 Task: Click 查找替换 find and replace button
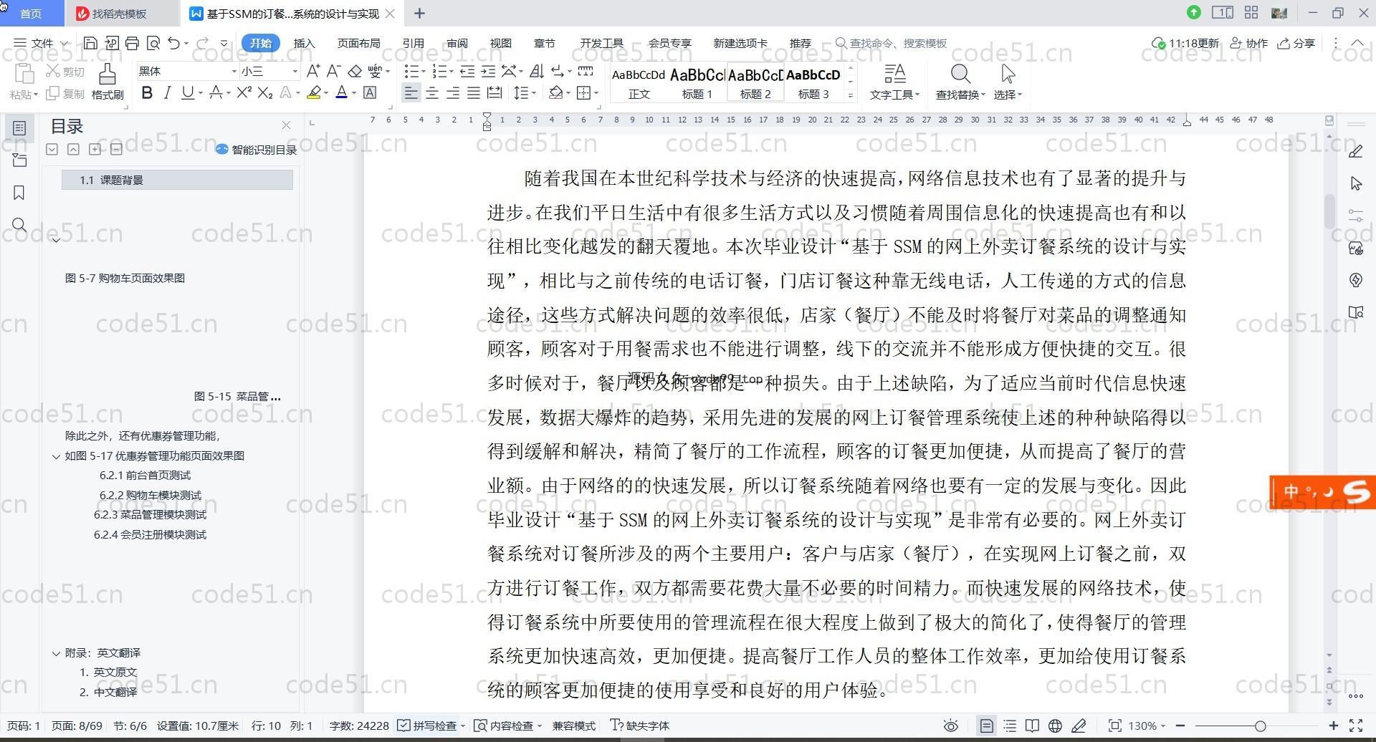(960, 82)
